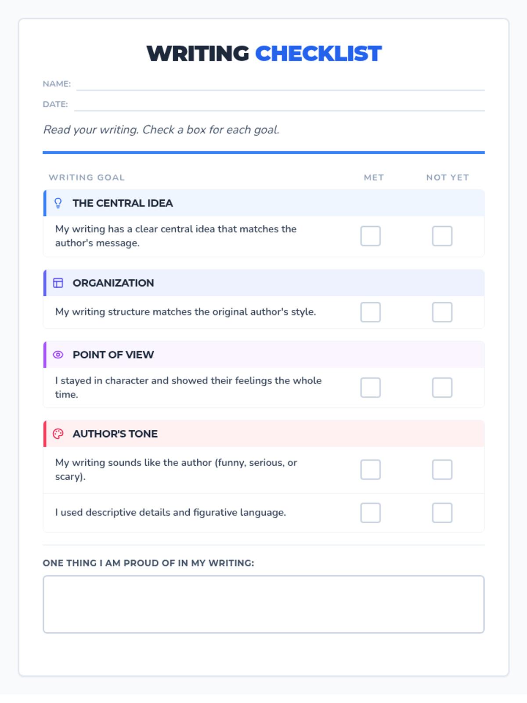Select the Author's Tone section header
This screenshot has width=527, height=703.
click(x=115, y=434)
